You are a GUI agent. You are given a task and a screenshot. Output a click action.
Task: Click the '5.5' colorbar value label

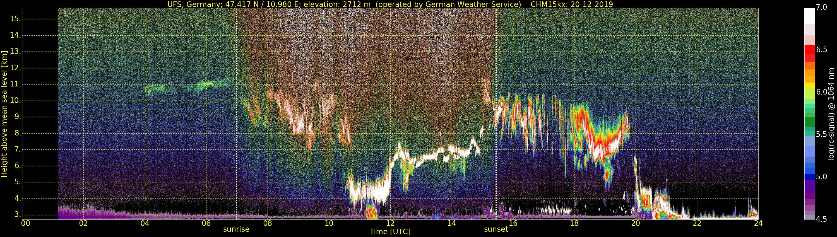coord(821,134)
